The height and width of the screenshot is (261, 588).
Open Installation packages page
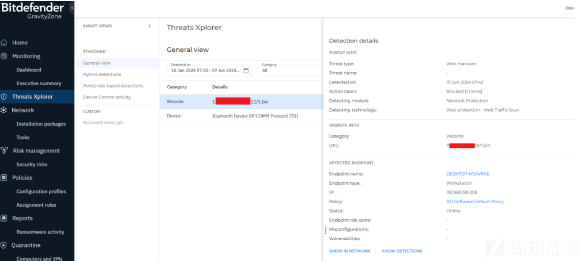coord(41,124)
